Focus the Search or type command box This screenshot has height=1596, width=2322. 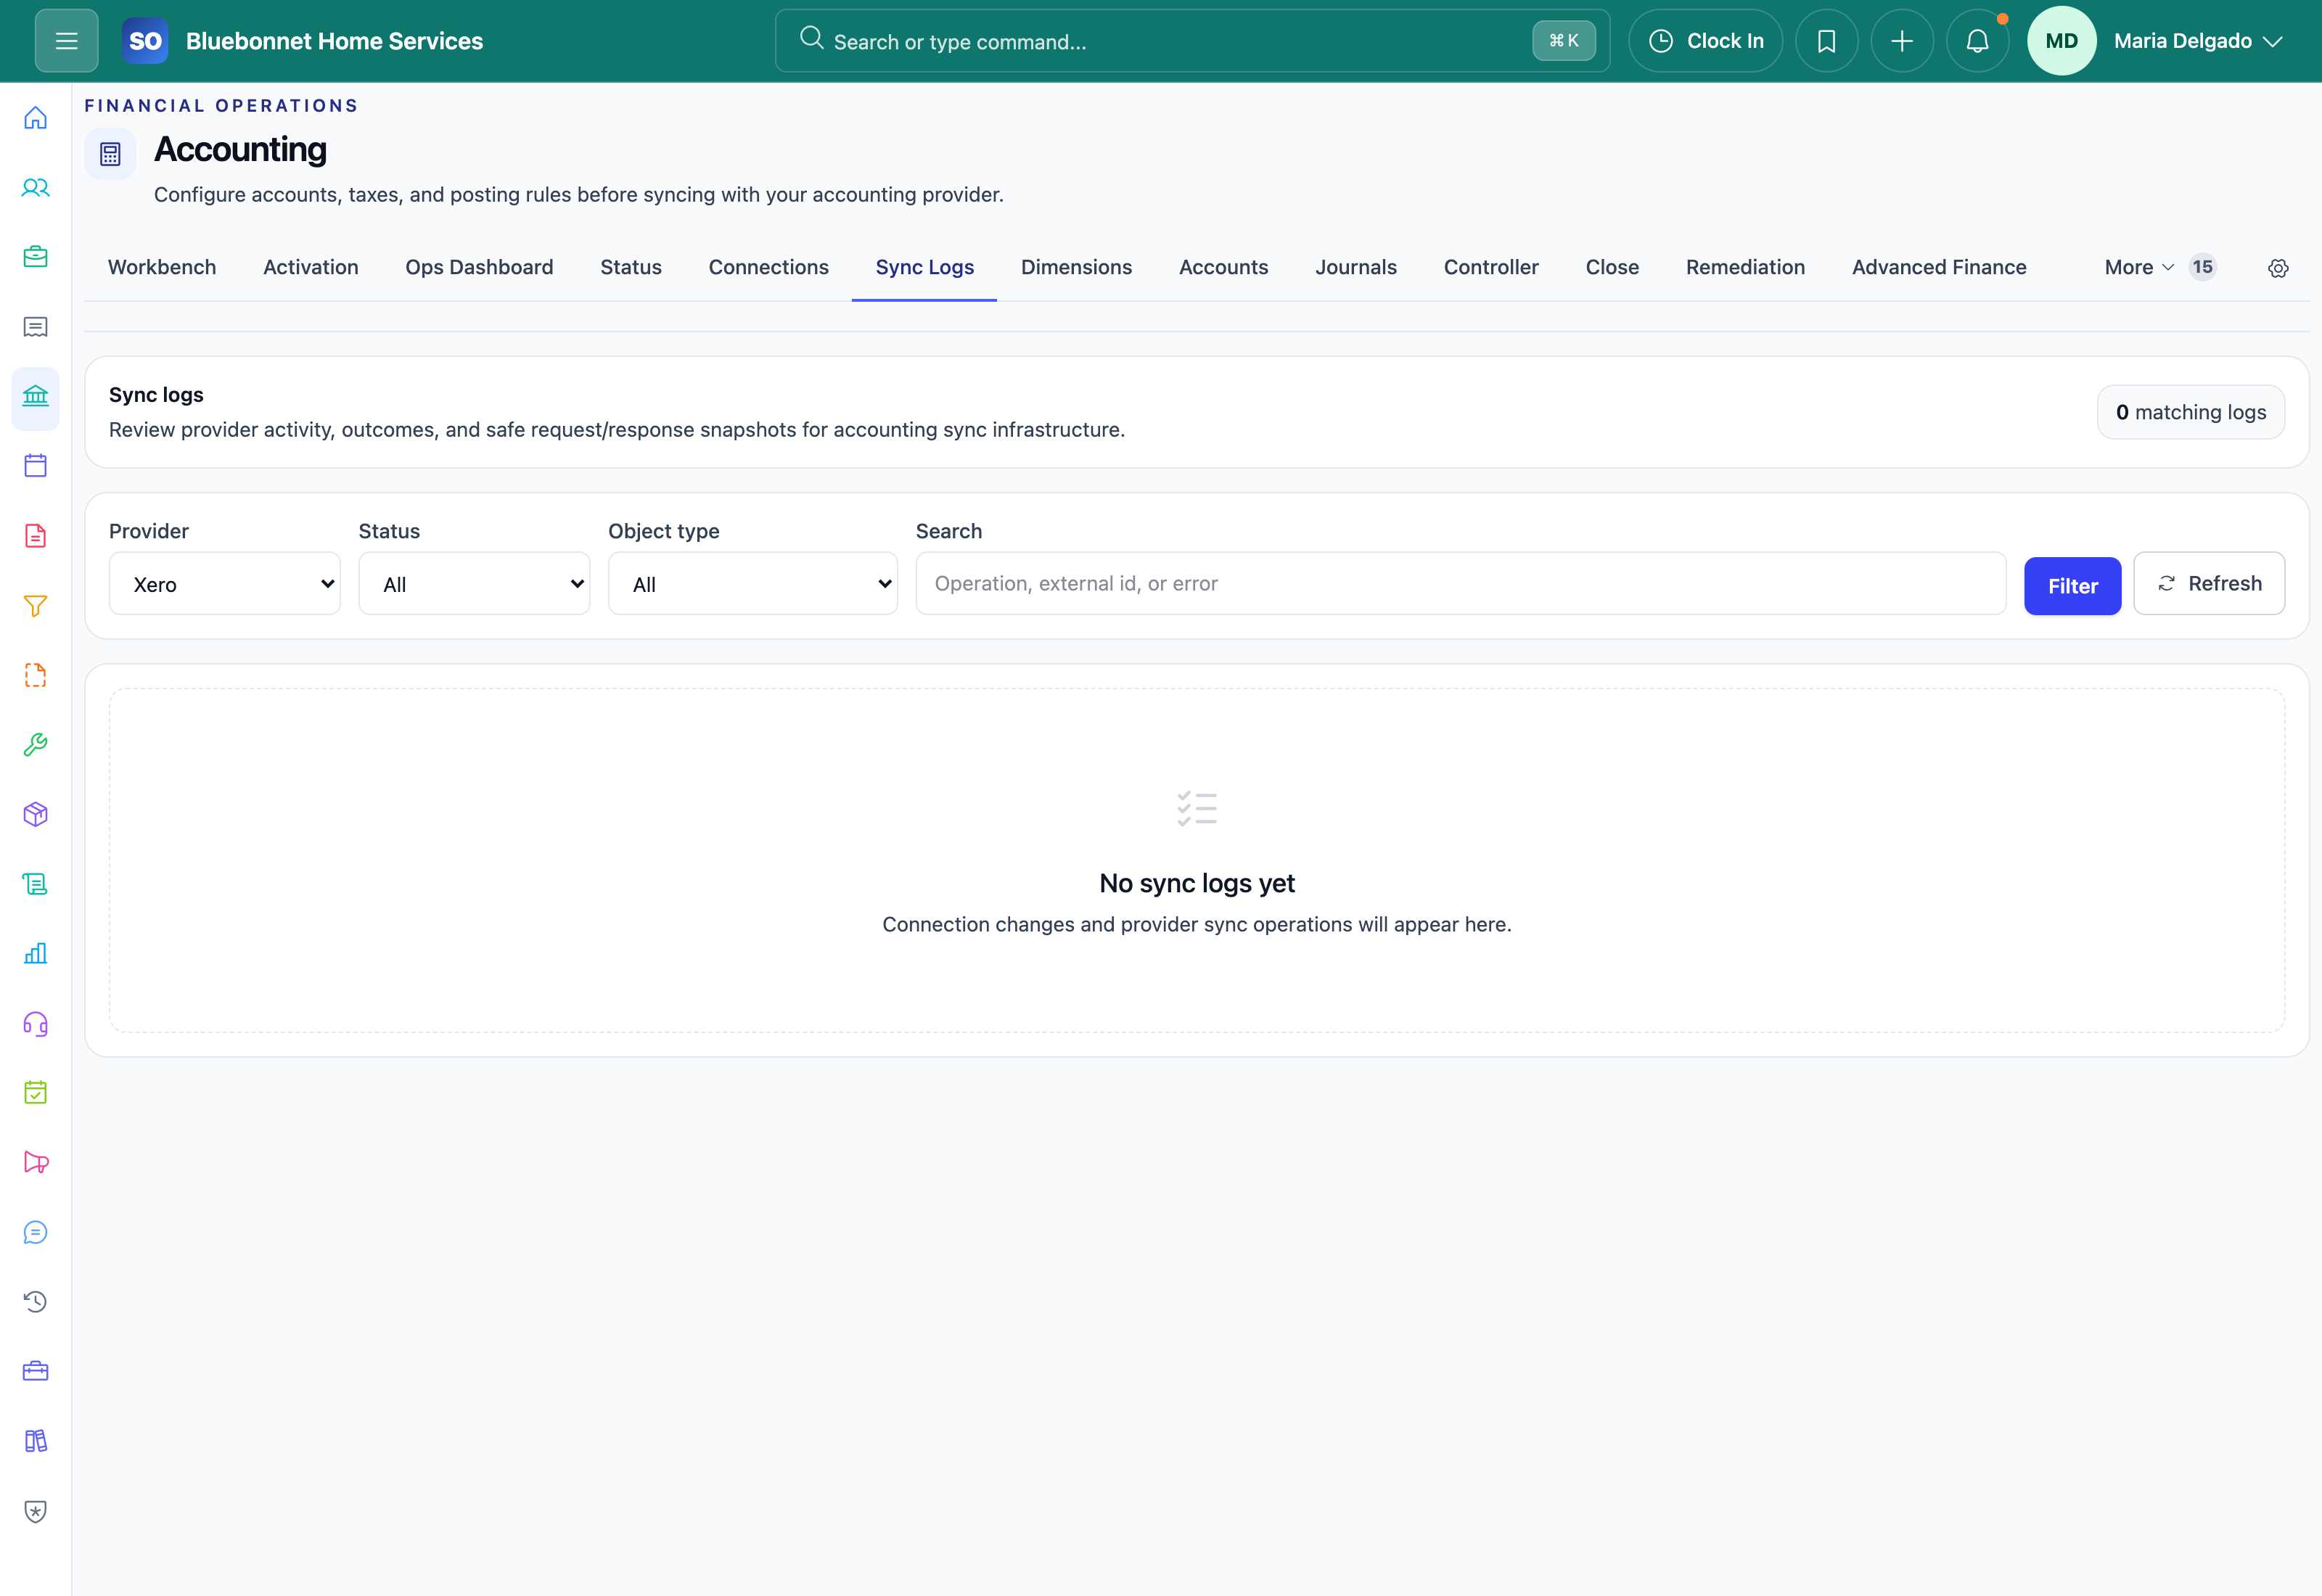1192,41
